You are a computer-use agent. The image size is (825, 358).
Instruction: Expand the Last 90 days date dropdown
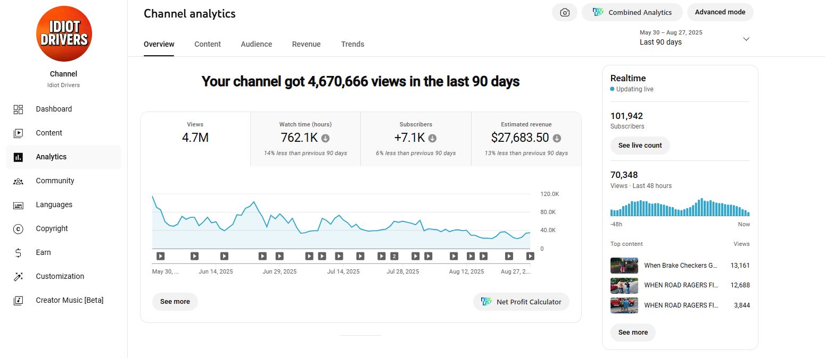pyautogui.click(x=746, y=39)
